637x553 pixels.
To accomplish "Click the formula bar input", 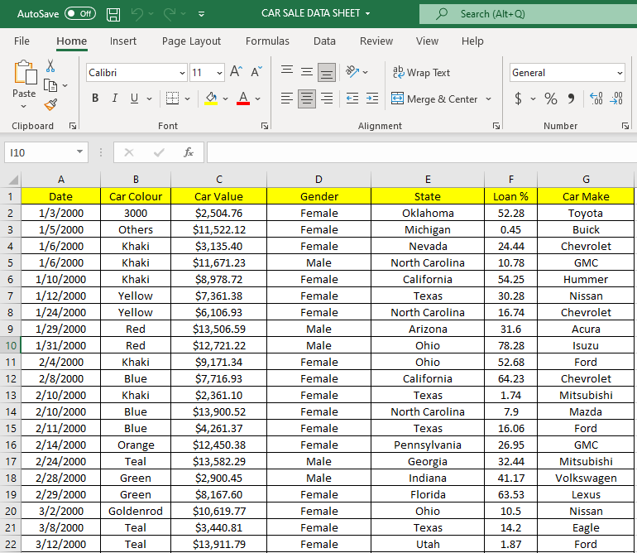I will pos(422,152).
